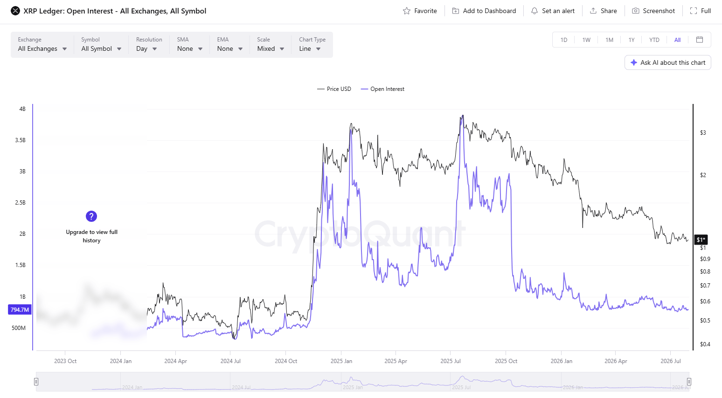Click the XRP coin logo icon
Image resolution: width=722 pixels, height=398 pixels.
pyautogui.click(x=15, y=11)
